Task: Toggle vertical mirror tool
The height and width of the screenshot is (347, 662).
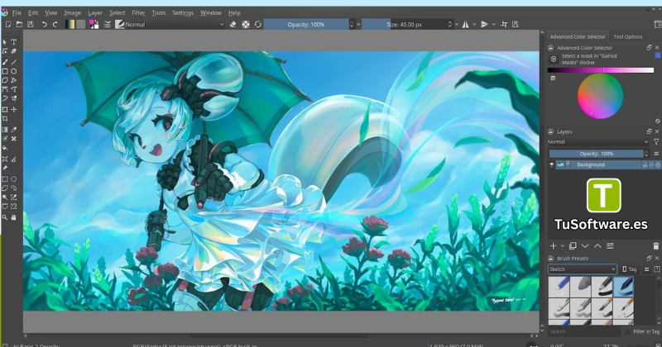Action: (x=485, y=25)
